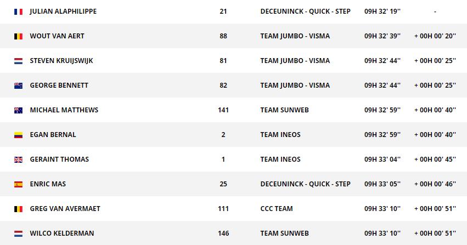Open Team Sunweb in Michael Matthews' row
Viewport: 467px width, 245px height.
tap(284, 110)
